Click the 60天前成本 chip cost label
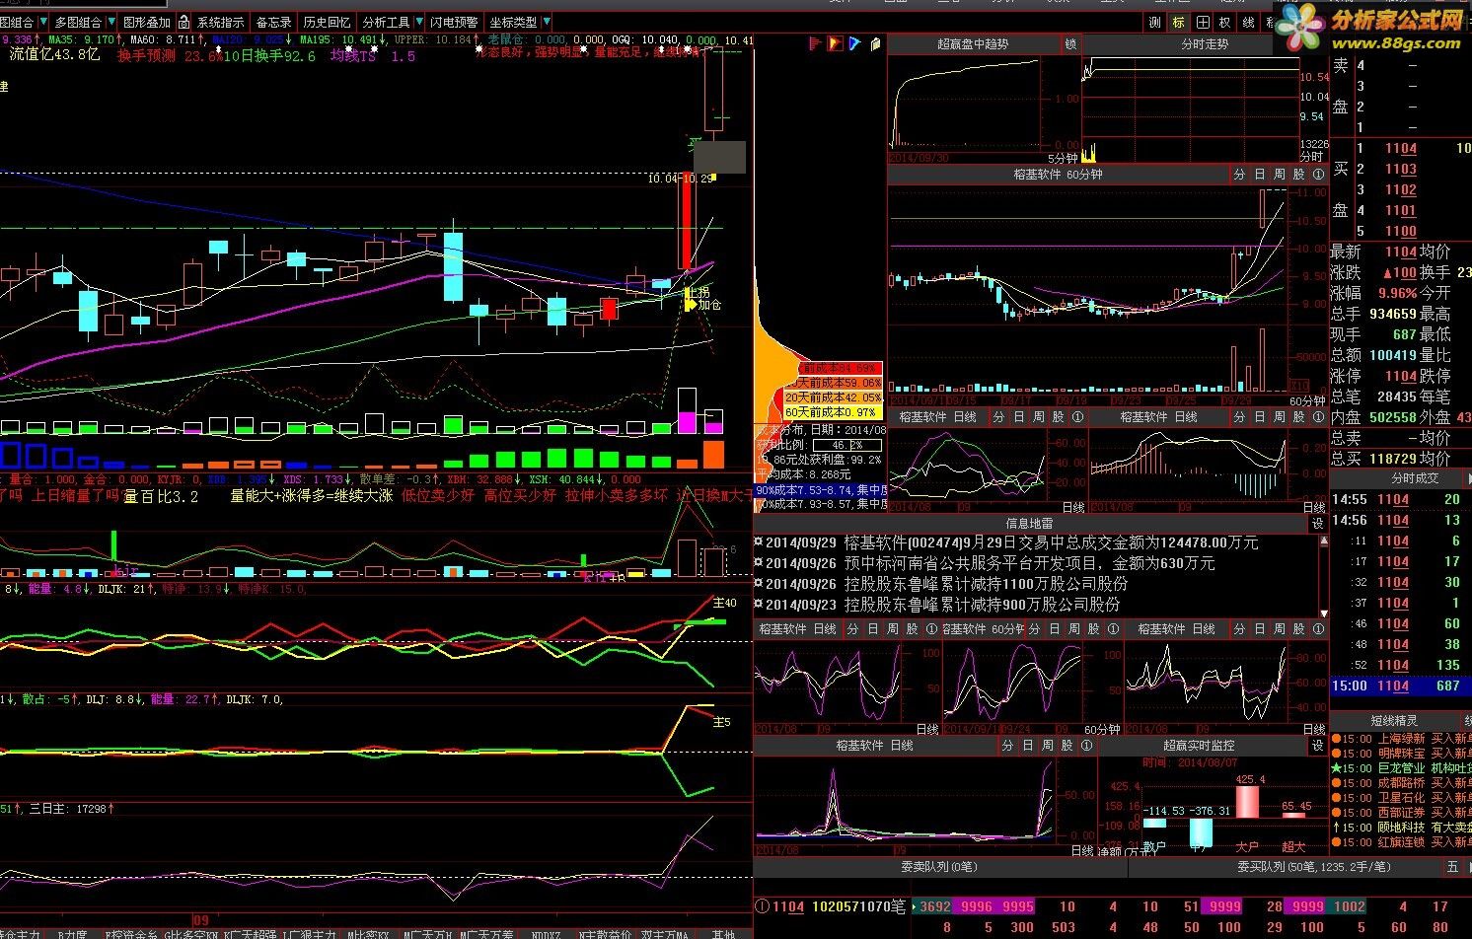 coord(832,411)
